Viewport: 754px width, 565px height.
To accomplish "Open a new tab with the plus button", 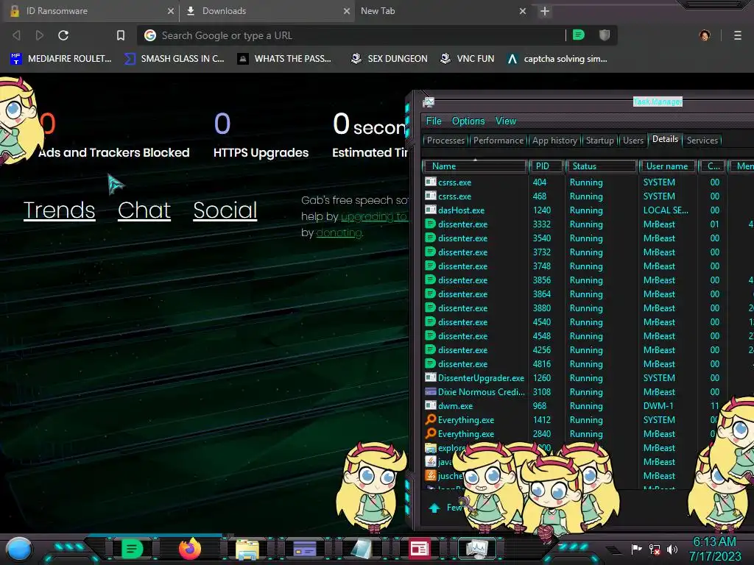I will point(544,11).
